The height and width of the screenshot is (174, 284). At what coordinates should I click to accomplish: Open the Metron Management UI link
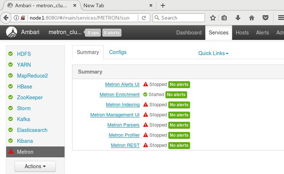click(115, 115)
